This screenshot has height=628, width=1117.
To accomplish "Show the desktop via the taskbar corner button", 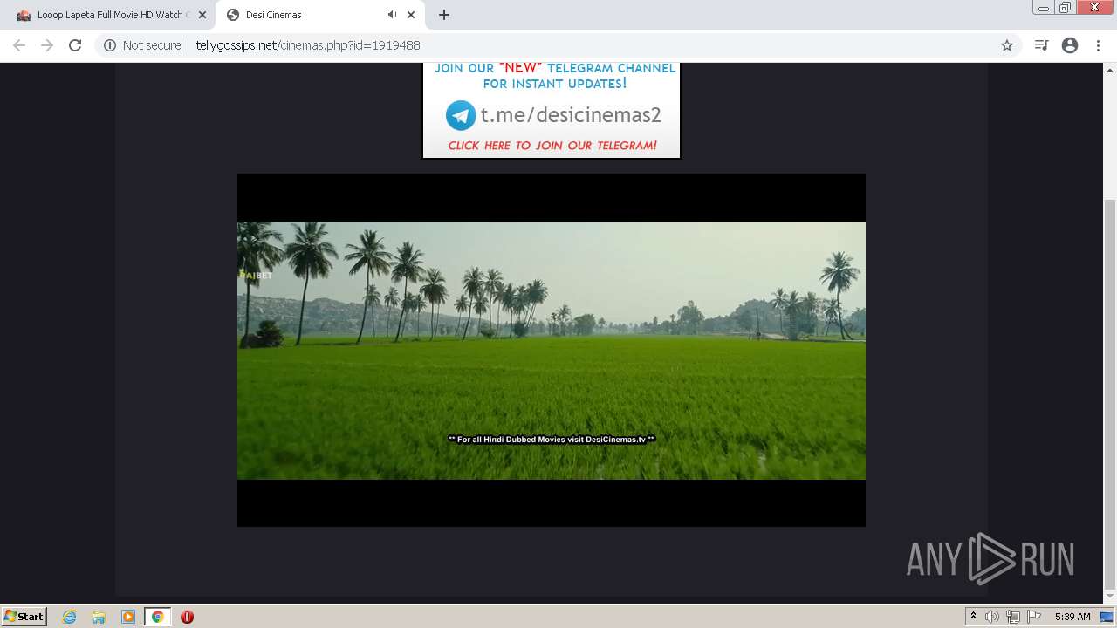I will pyautogui.click(x=1107, y=617).
